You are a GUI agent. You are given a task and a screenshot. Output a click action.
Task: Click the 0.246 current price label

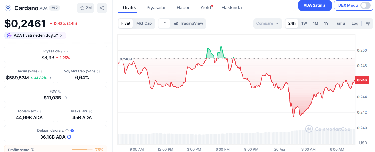point(362,80)
